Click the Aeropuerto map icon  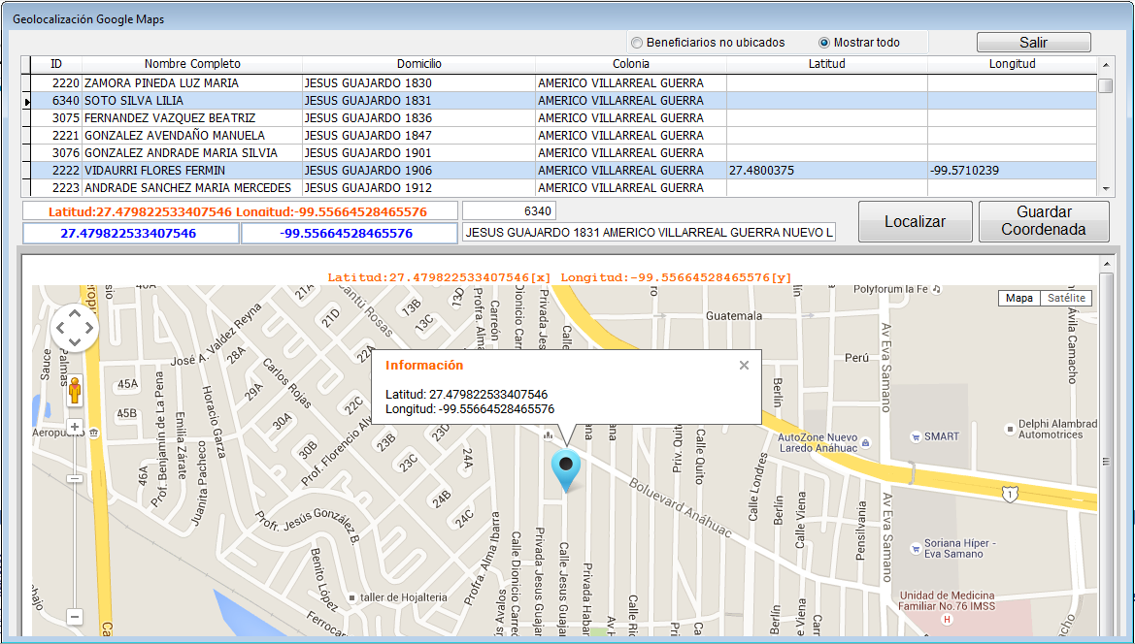pos(94,433)
